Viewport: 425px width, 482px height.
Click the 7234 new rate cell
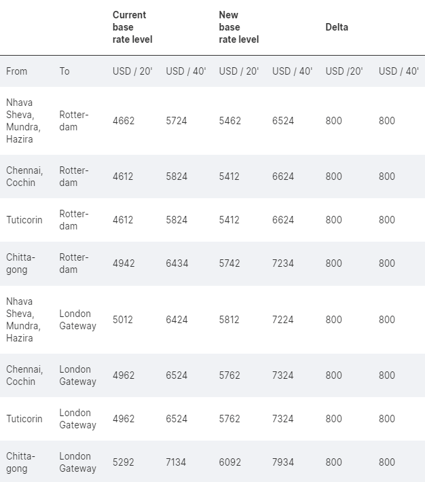click(x=283, y=263)
